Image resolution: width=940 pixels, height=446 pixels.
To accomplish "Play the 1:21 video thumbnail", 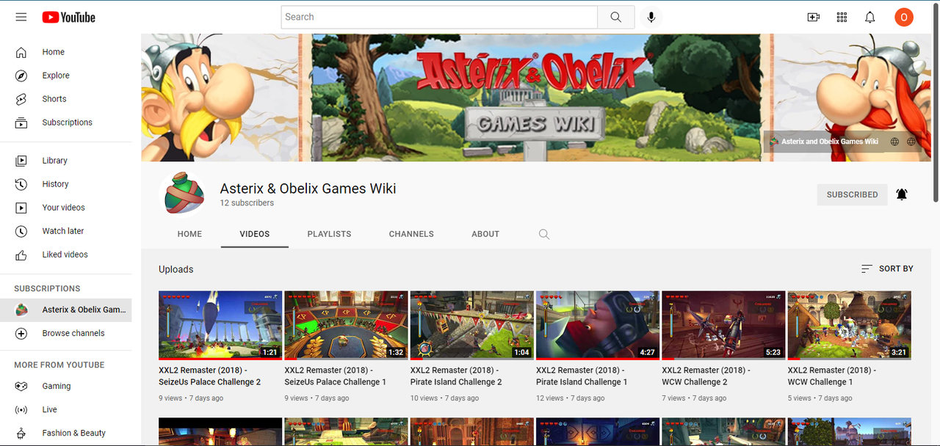I will [220, 326].
